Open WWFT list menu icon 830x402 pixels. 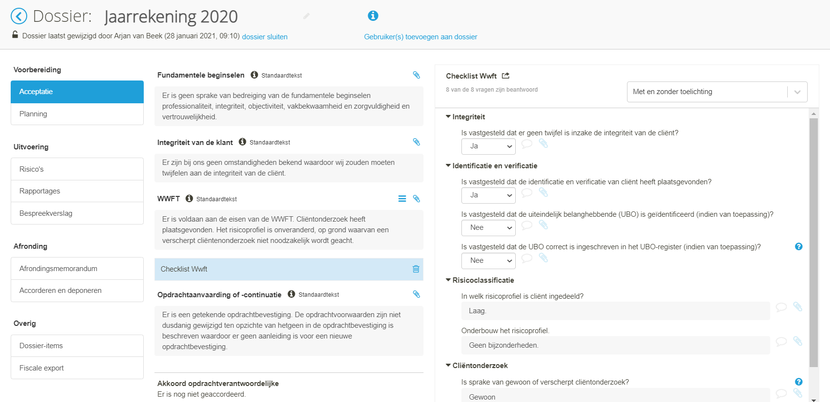[402, 199]
